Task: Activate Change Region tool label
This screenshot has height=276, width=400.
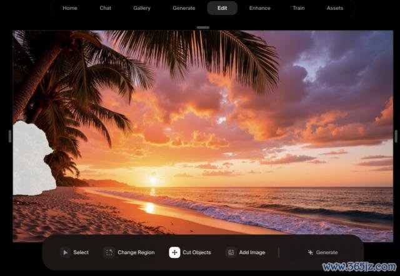Action: [x=136, y=252]
